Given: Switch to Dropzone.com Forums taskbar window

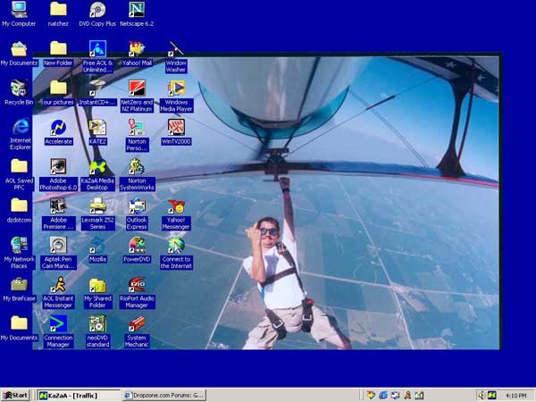Looking at the screenshot, I should point(165,395).
